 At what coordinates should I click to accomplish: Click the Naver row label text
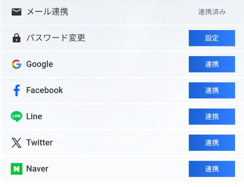pos(37,169)
